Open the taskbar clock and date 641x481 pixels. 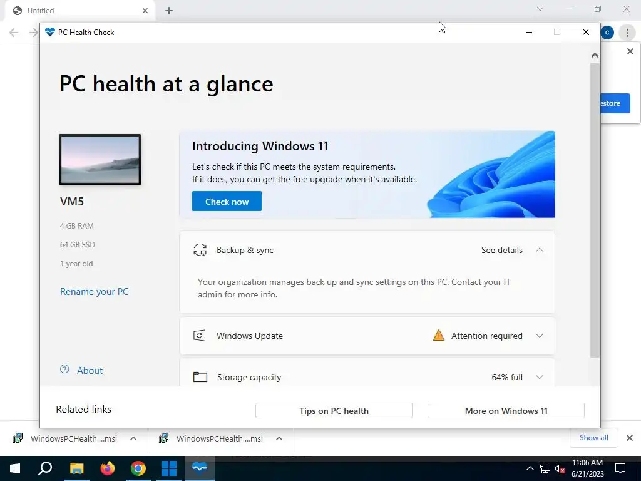[587, 468]
